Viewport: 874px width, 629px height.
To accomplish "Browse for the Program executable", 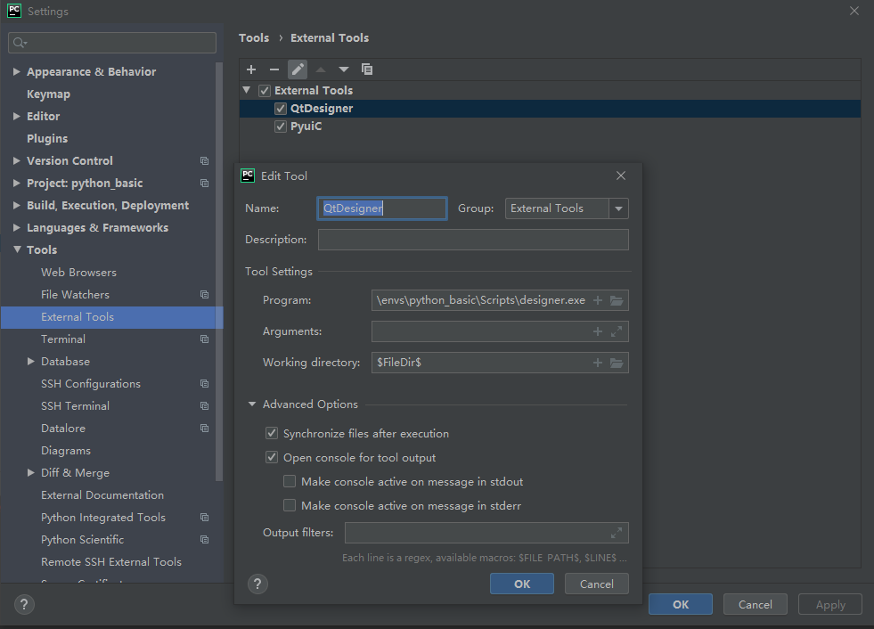I will click(x=618, y=300).
